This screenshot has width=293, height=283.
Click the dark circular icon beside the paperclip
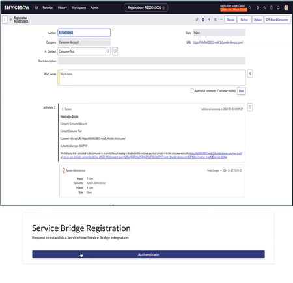[x=203, y=20]
